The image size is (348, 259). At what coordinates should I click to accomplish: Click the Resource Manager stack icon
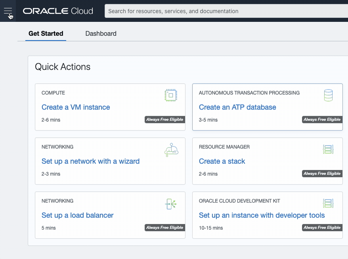328,149
